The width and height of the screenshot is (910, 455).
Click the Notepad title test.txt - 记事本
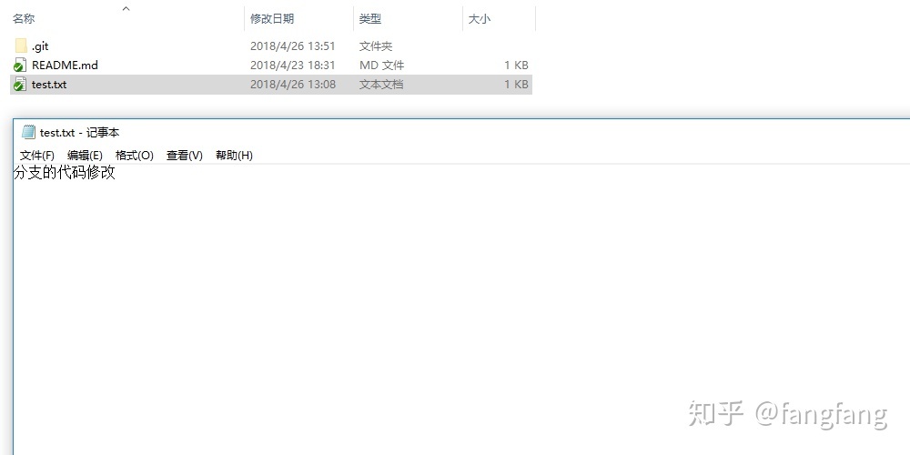pos(79,132)
